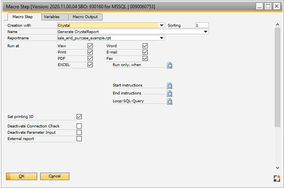
Task: Check the External report box
Action: tap(79, 139)
